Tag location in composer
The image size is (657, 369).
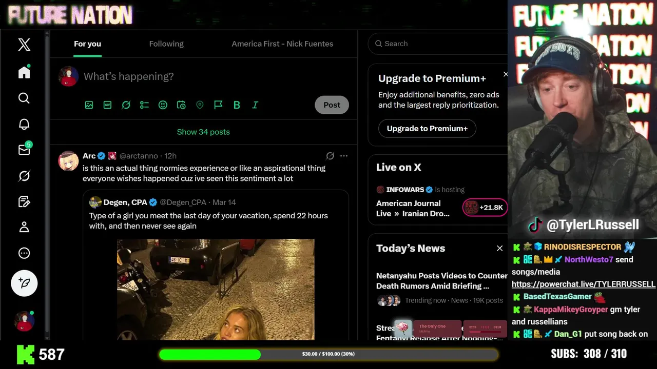click(200, 105)
